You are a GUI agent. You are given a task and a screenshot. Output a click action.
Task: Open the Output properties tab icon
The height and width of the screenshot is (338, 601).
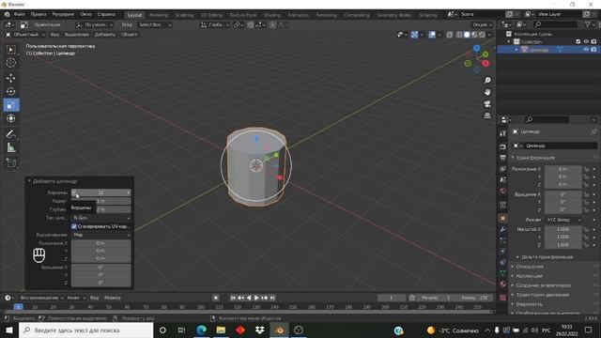tap(503, 158)
